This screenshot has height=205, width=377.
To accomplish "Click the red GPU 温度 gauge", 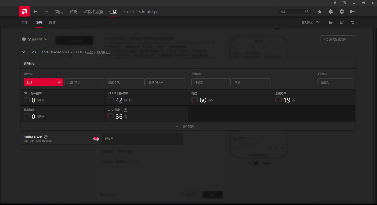I will pos(111,116).
